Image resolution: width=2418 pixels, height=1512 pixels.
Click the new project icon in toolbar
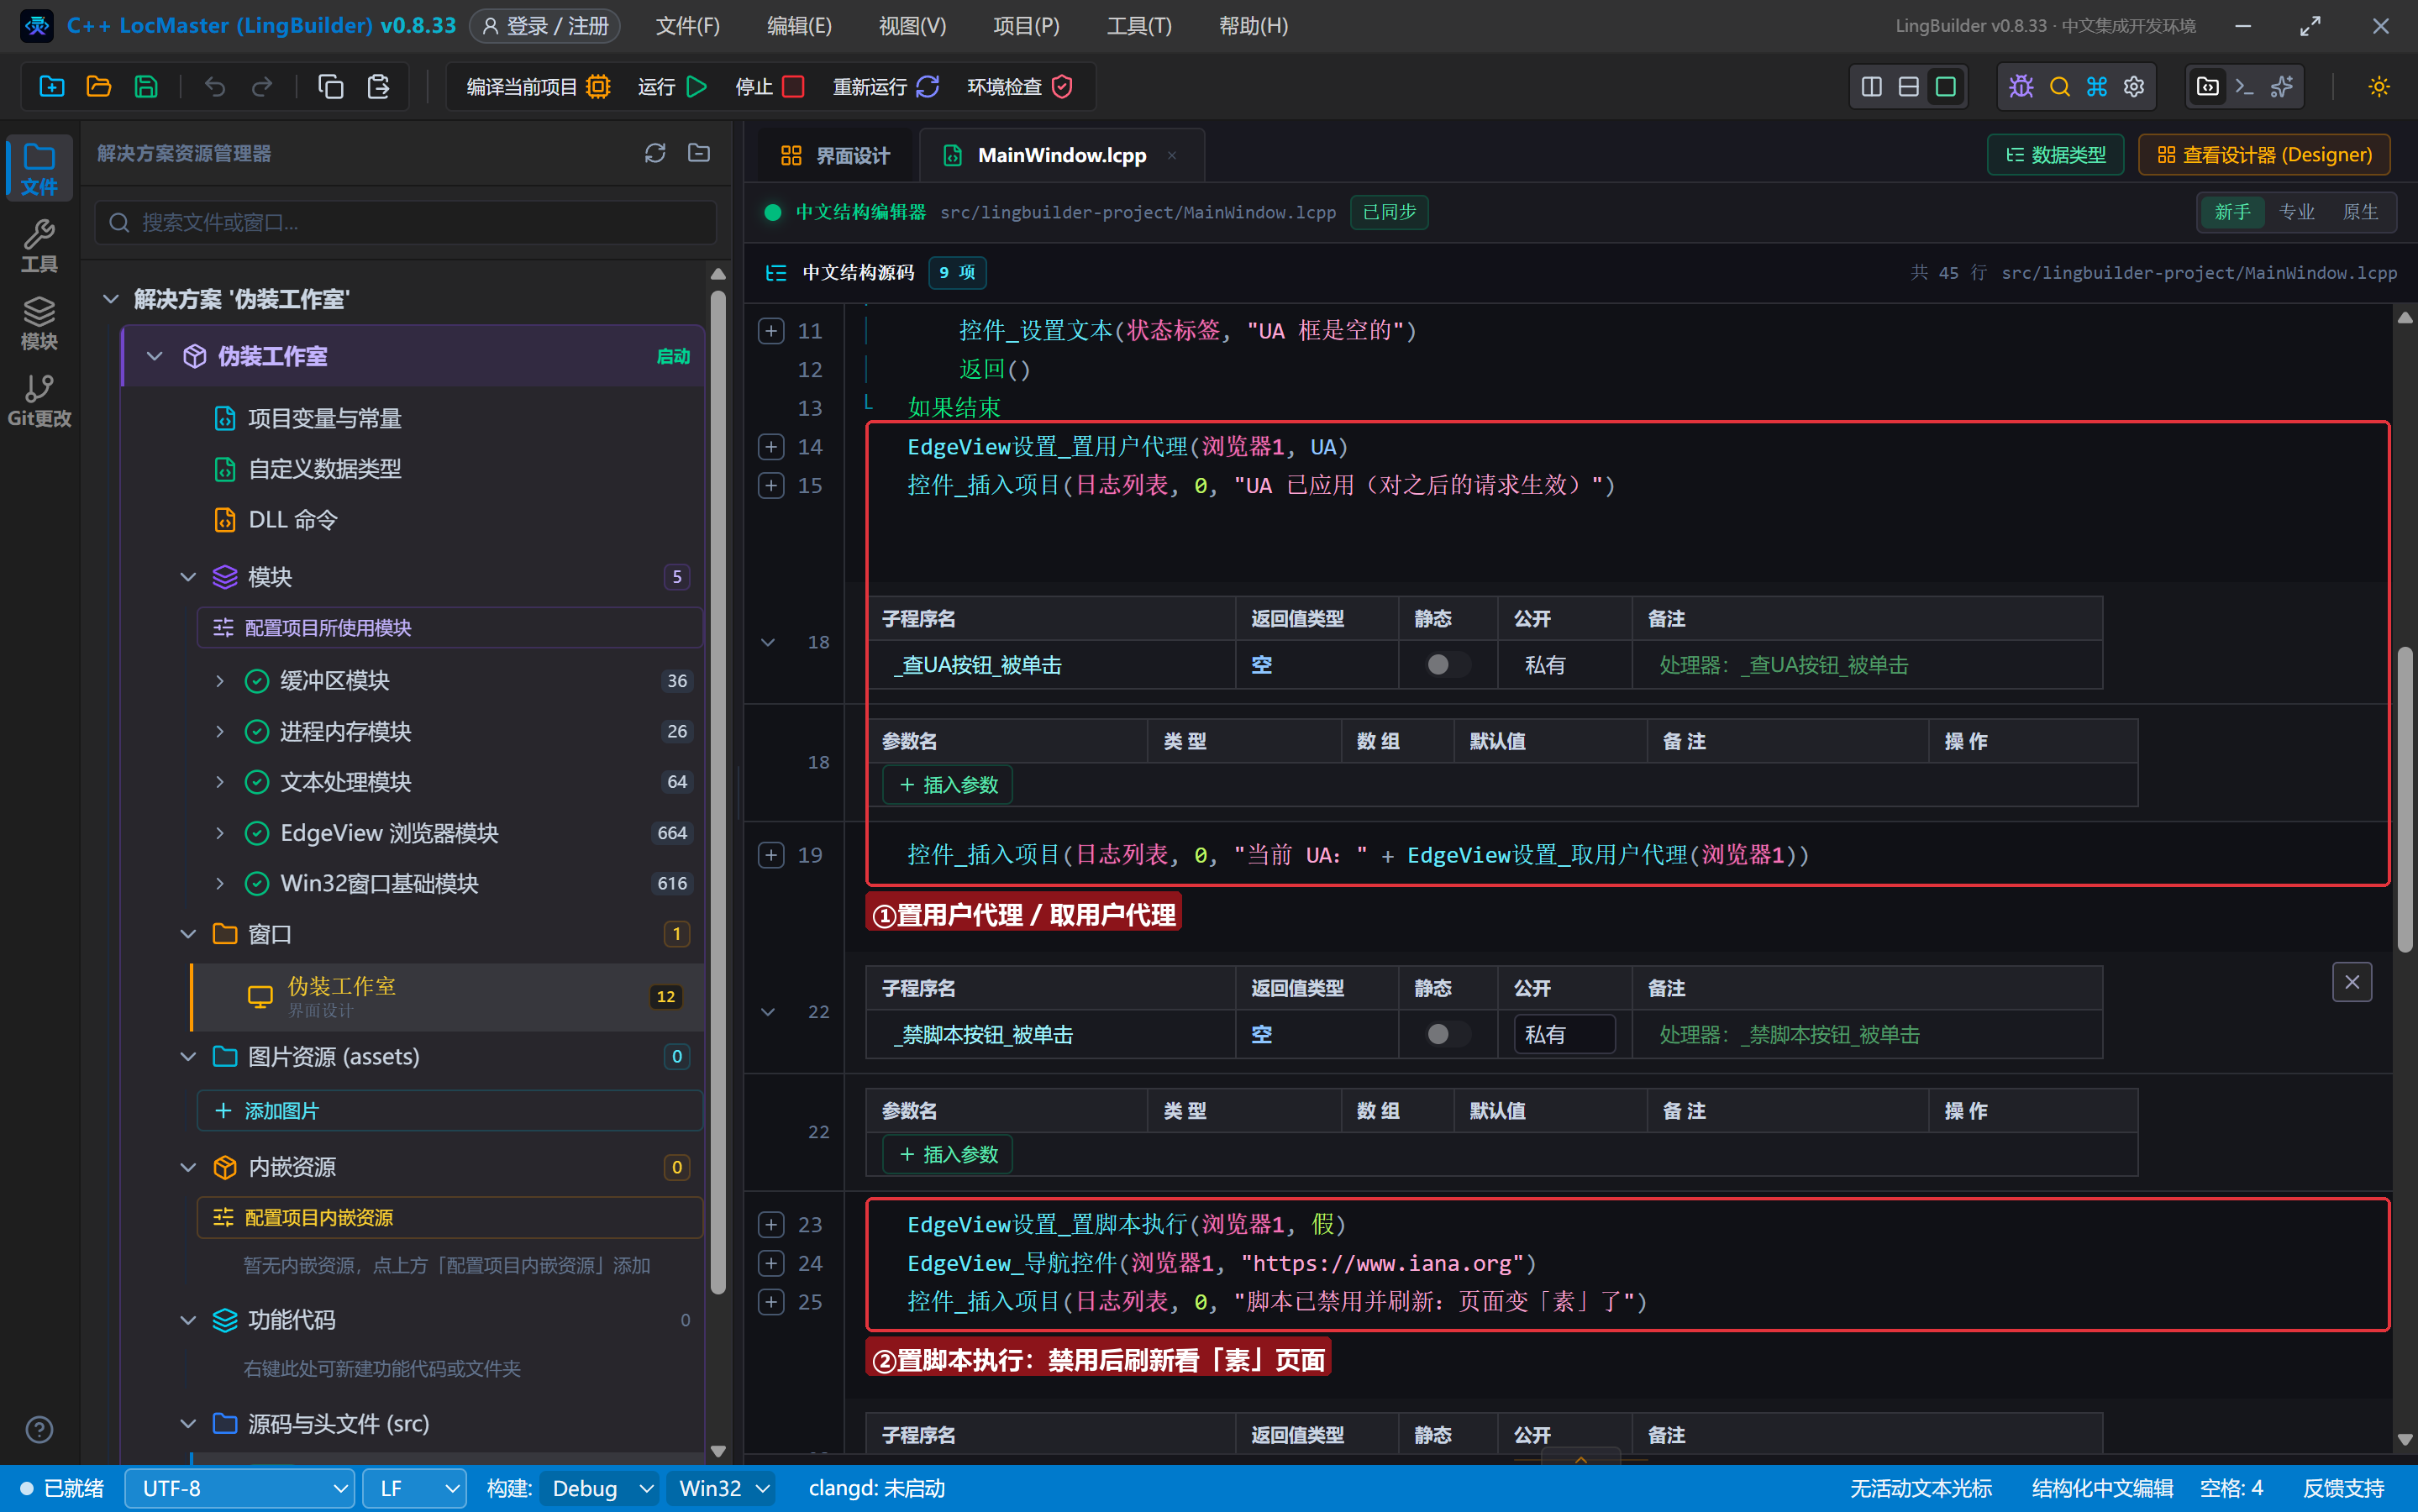tap(52, 87)
